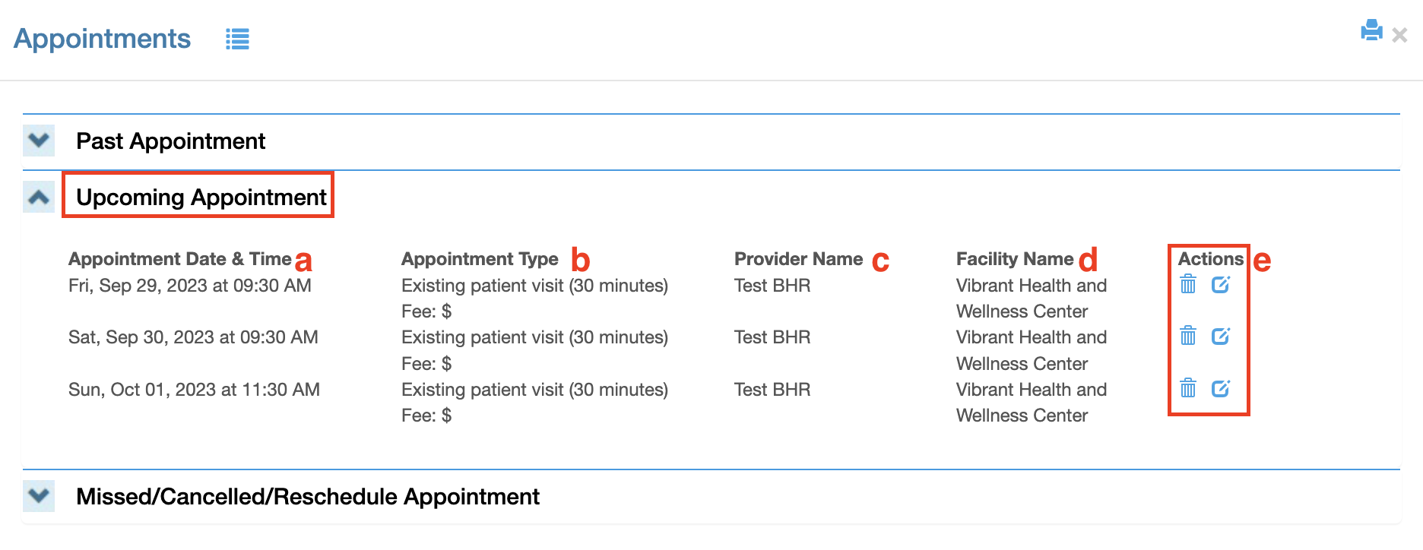Click the Provider Name column header
The height and width of the screenshot is (550, 1423).
coord(798,259)
